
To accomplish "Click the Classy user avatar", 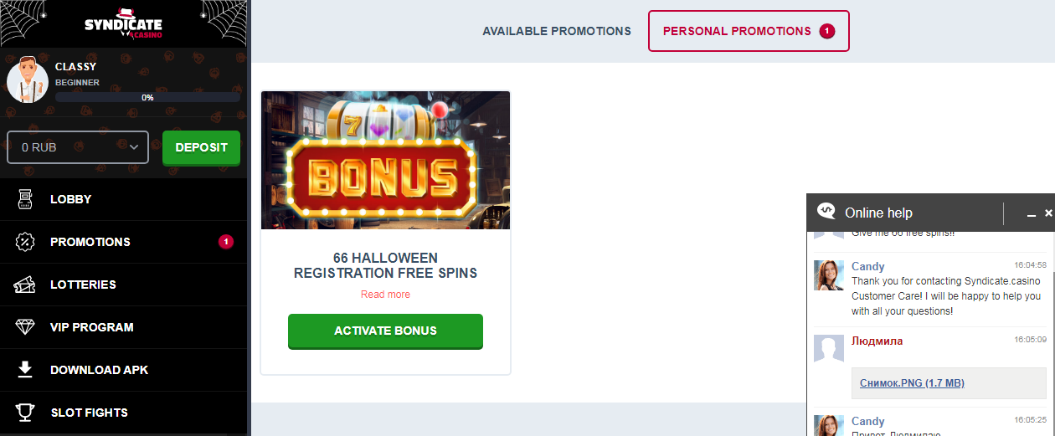I will [28, 82].
